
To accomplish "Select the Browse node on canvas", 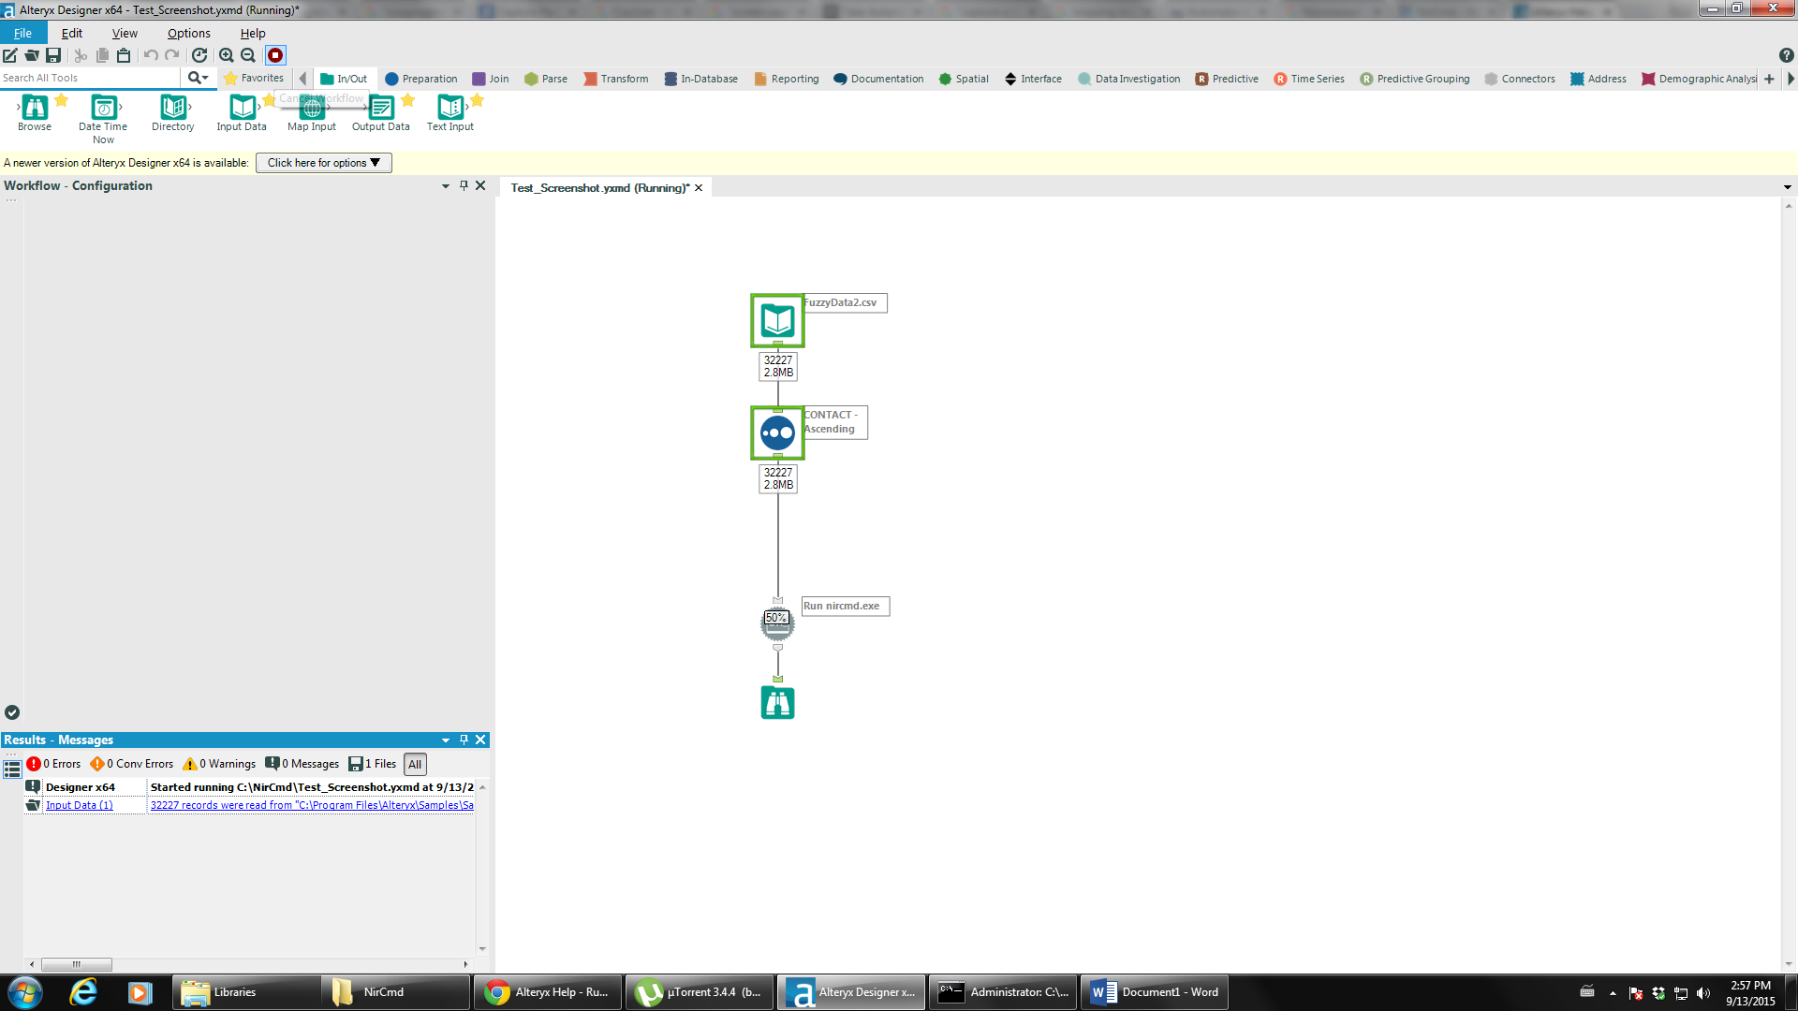I will click(x=777, y=702).
